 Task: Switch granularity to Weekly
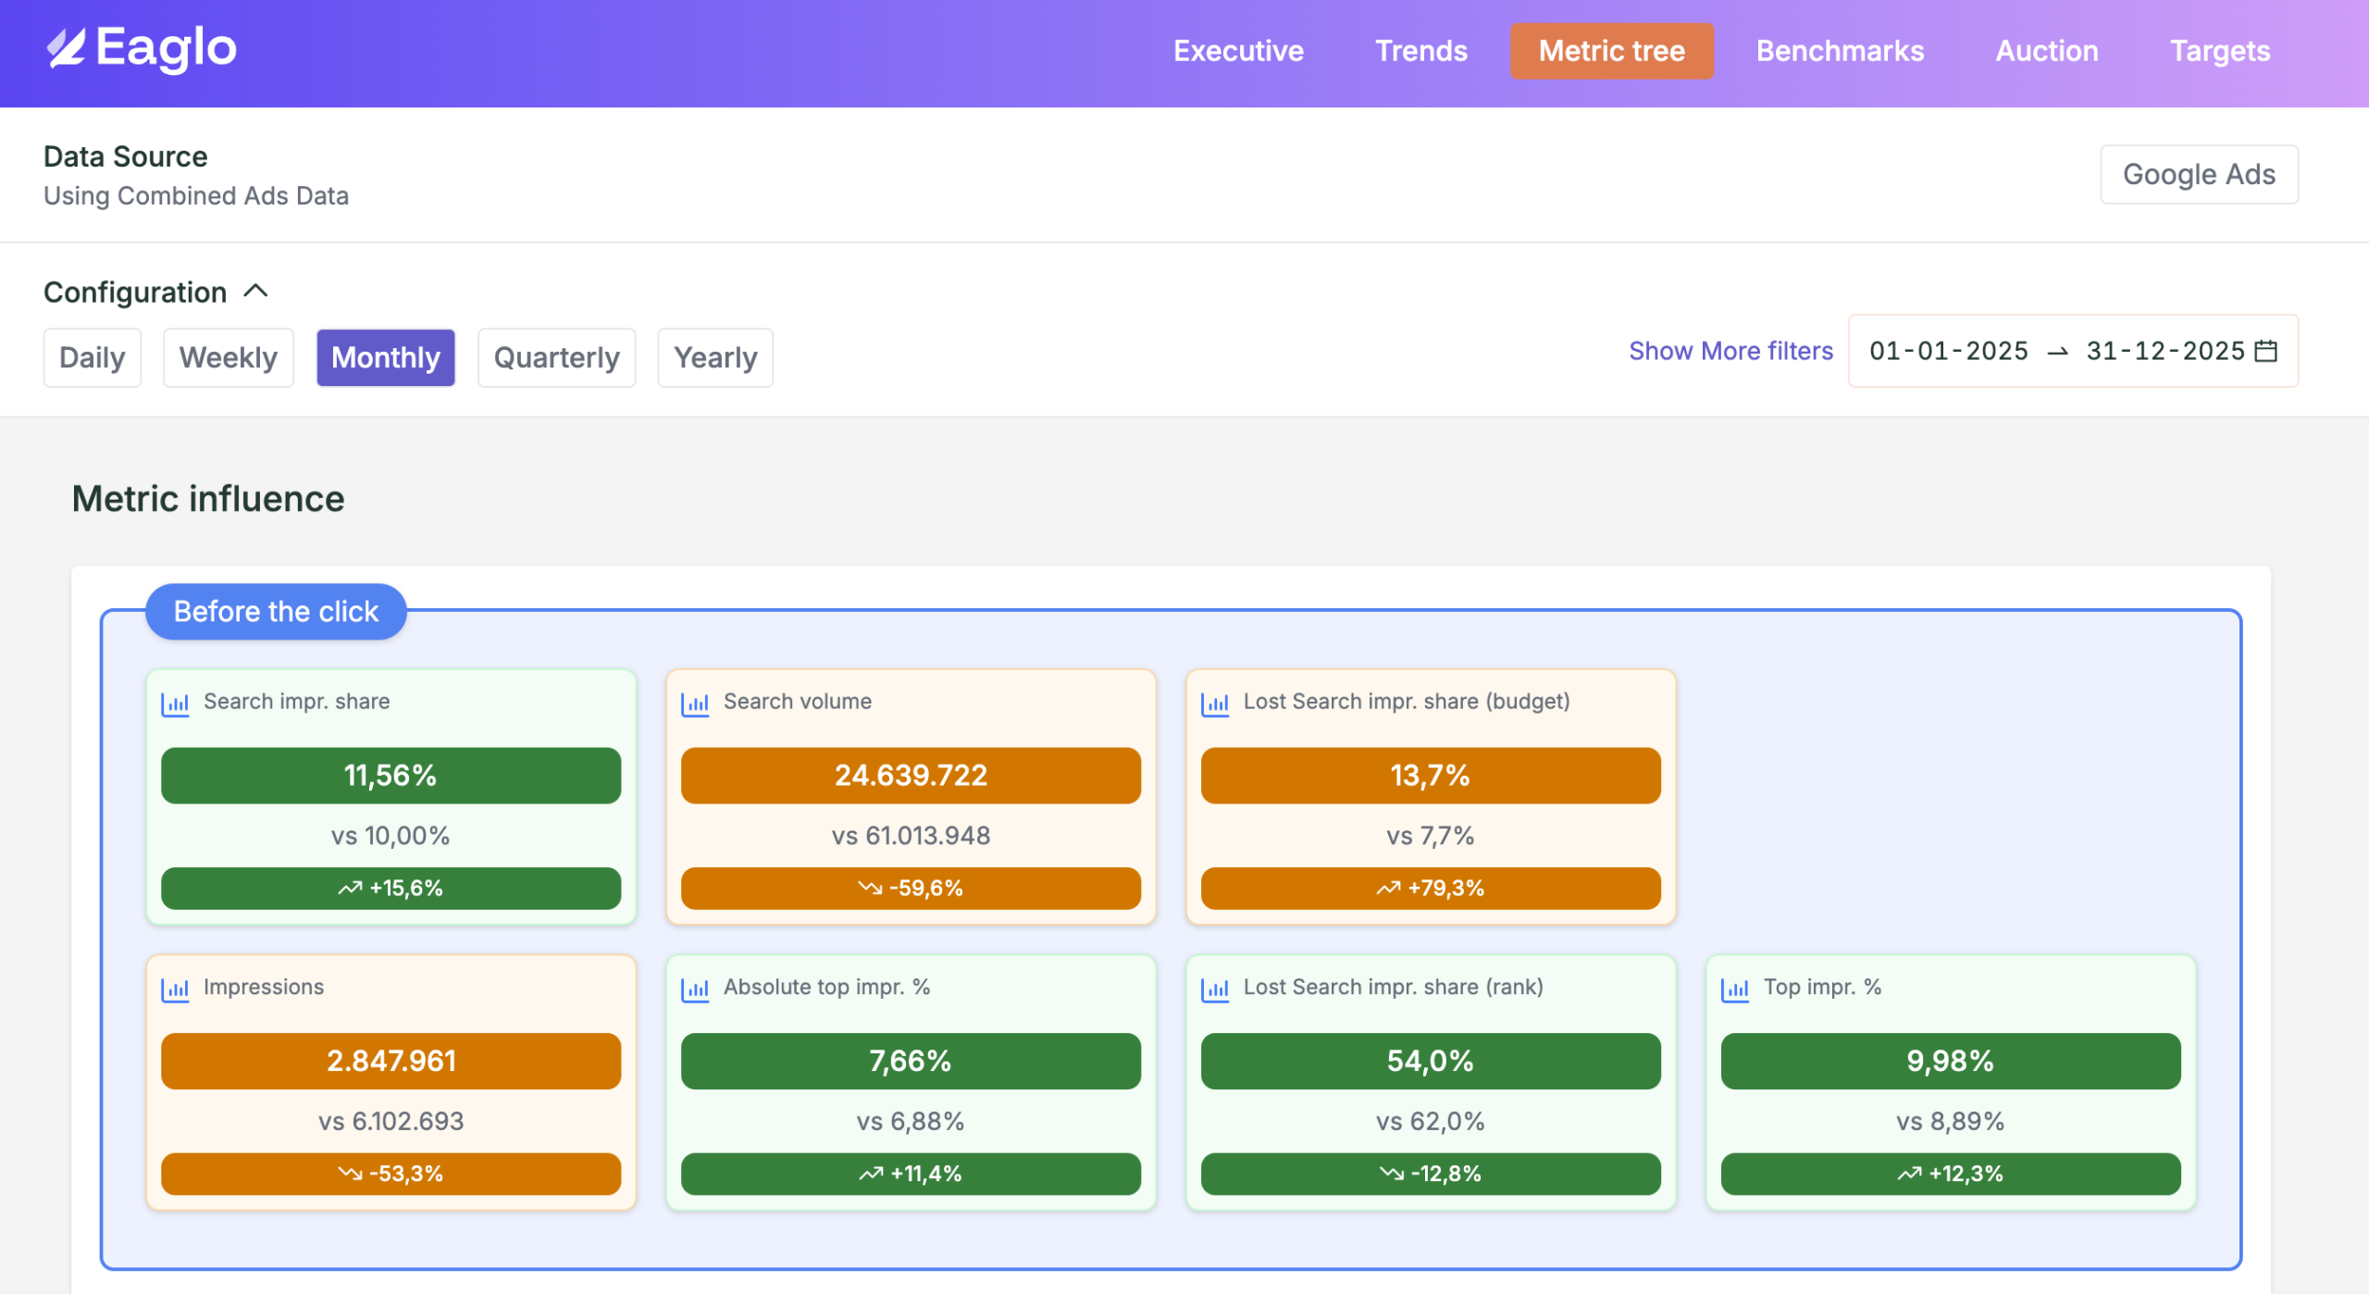click(228, 357)
